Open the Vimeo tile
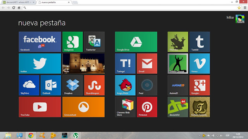The image size is (248, 139). coord(200,63)
